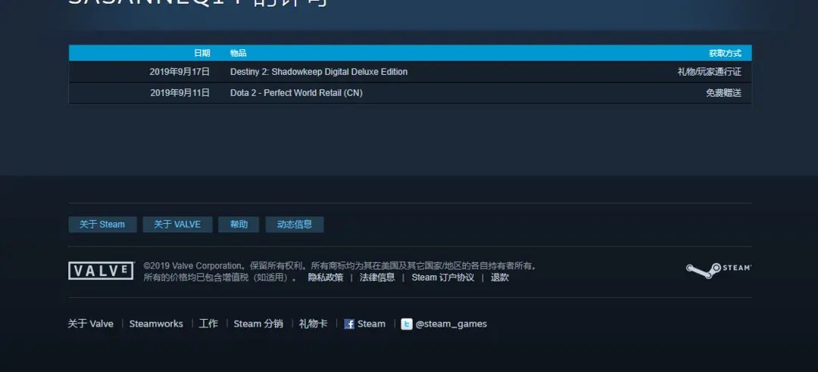818x372 pixels.
Task: Click the 礼物/玩家通行证 cell
Action: coord(709,72)
